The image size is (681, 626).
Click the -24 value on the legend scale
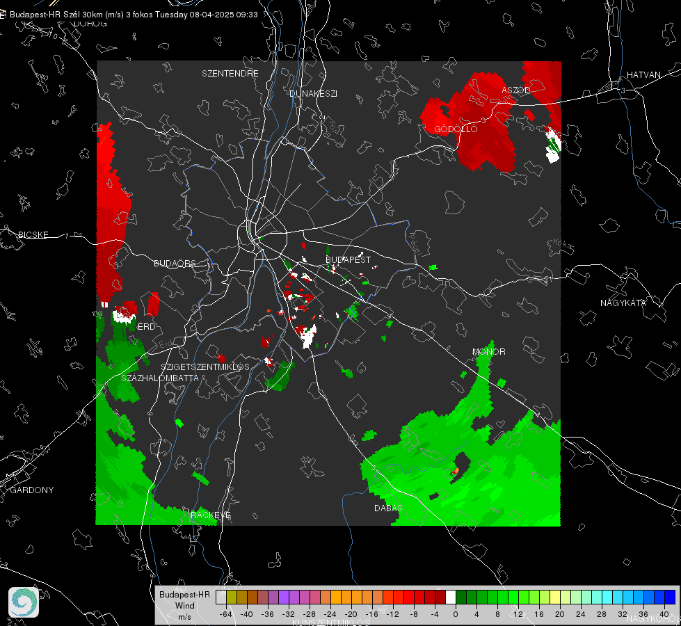coord(330,614)
